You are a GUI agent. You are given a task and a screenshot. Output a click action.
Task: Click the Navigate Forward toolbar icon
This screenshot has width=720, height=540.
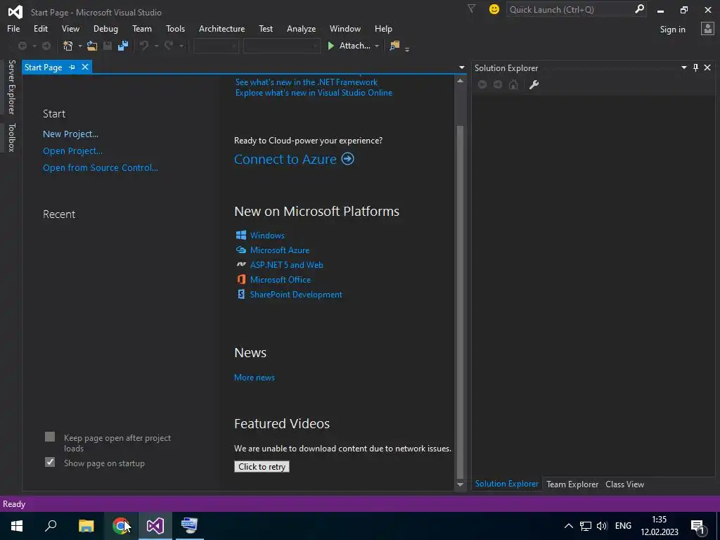click(x=46, y=46)
